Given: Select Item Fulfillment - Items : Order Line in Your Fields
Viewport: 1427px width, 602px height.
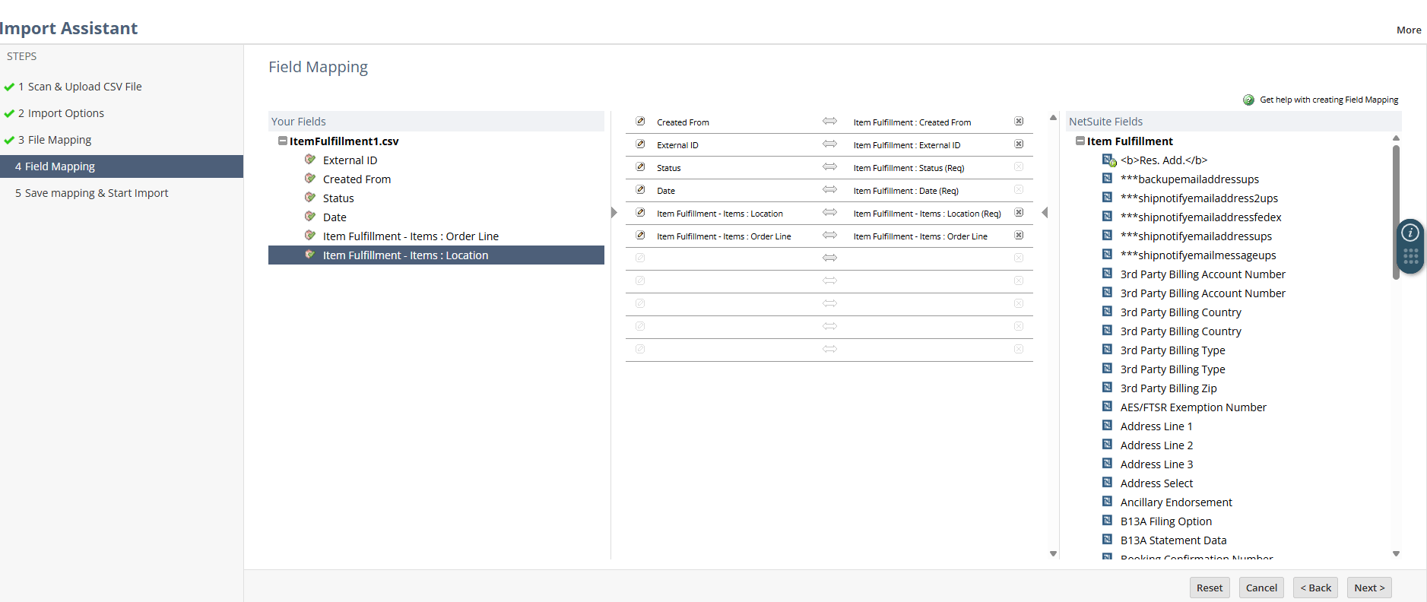Looking at the screenshot, I should pos(411,236).
